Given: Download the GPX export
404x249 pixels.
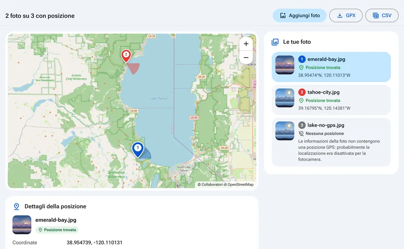Looking at the screenshot, I should tap(346, 16).
